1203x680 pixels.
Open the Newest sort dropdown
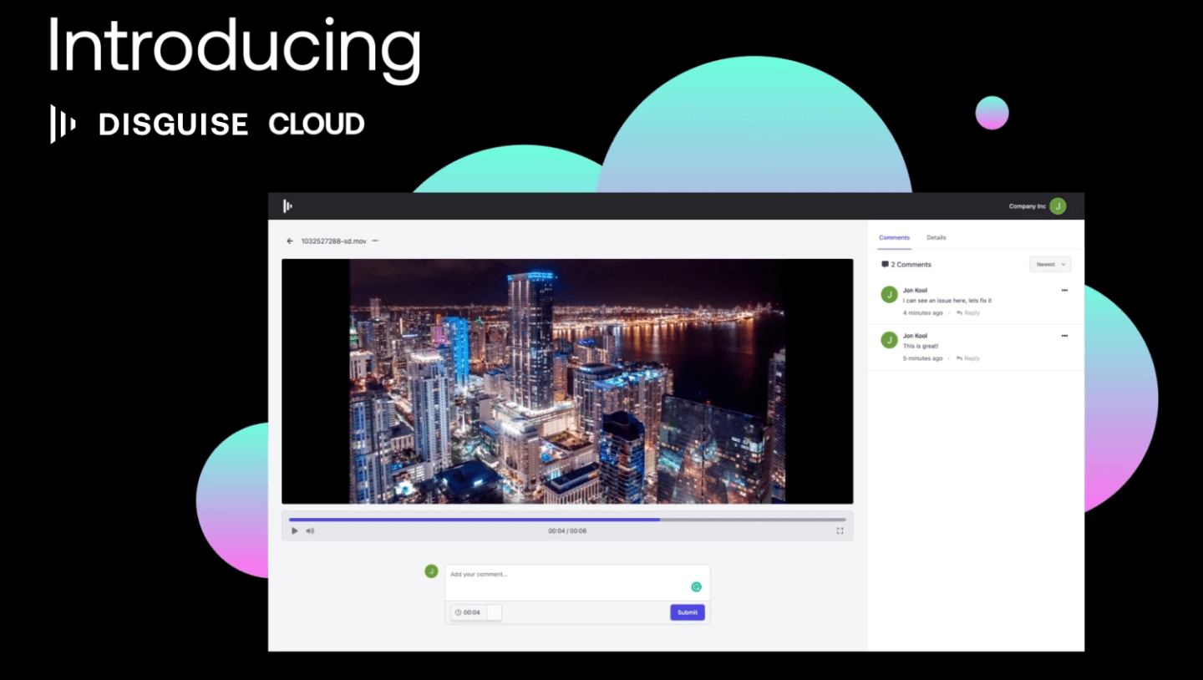click(1050, 264)
